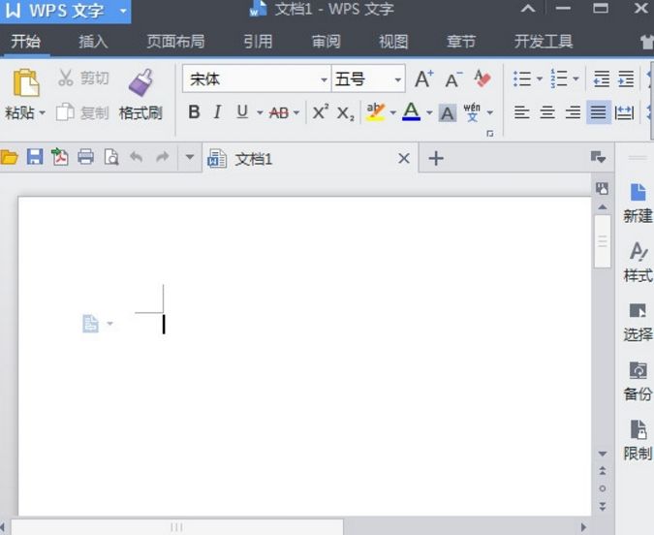Viewport: 654px width, 535px height.
Task: Toggle Italic formatting
Action: (x=217, y=111)
